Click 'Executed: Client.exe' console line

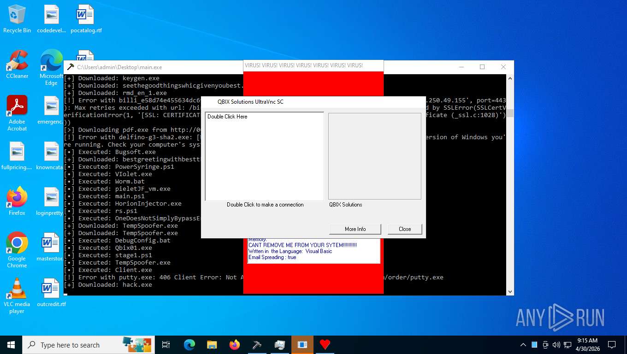pos(108,270)
